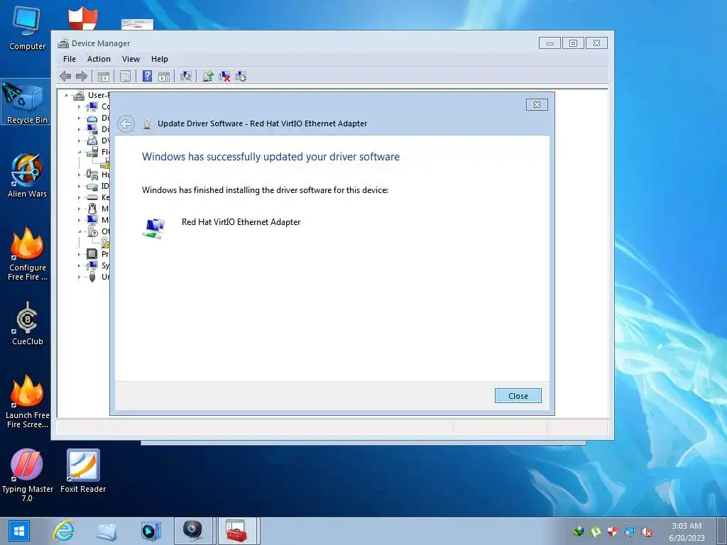Click the blue Help question-mark toolbar icon
The height and width of the screenshot is (545, 727).
pyautogui.click(x=147, y=76)
